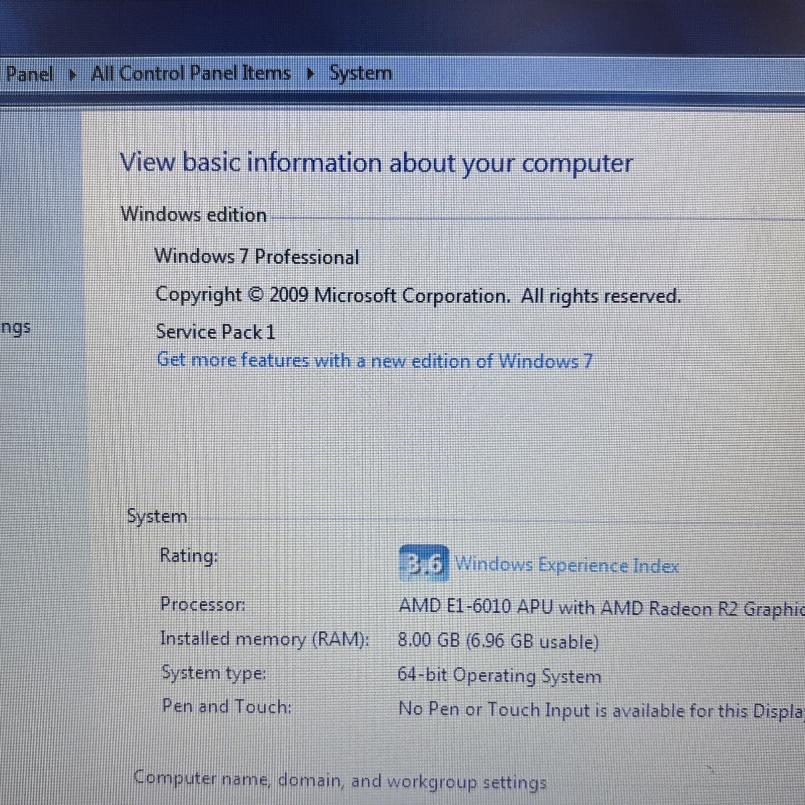Image resolution: width=805 pixels, height=805 pixels.
Task: Click the 'Pen and Touch:' label
Action: [x=227, y=706]
